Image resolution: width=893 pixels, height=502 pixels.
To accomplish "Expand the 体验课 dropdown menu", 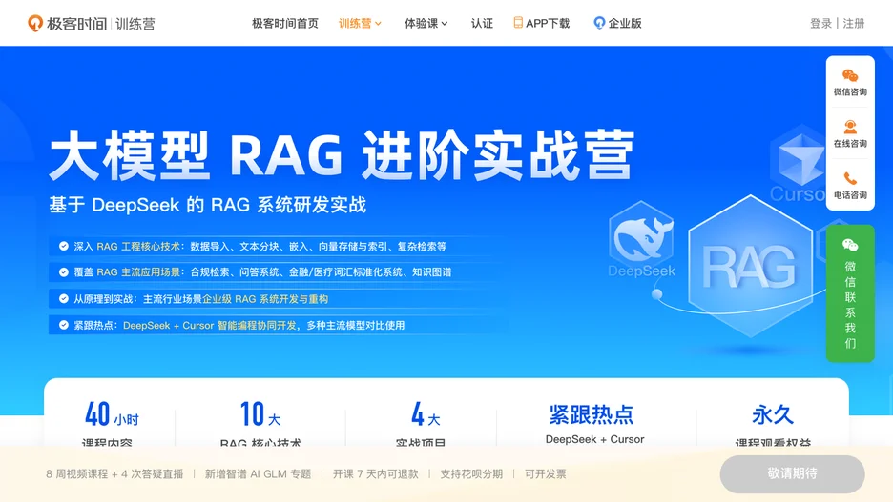I will click(426, 23).
